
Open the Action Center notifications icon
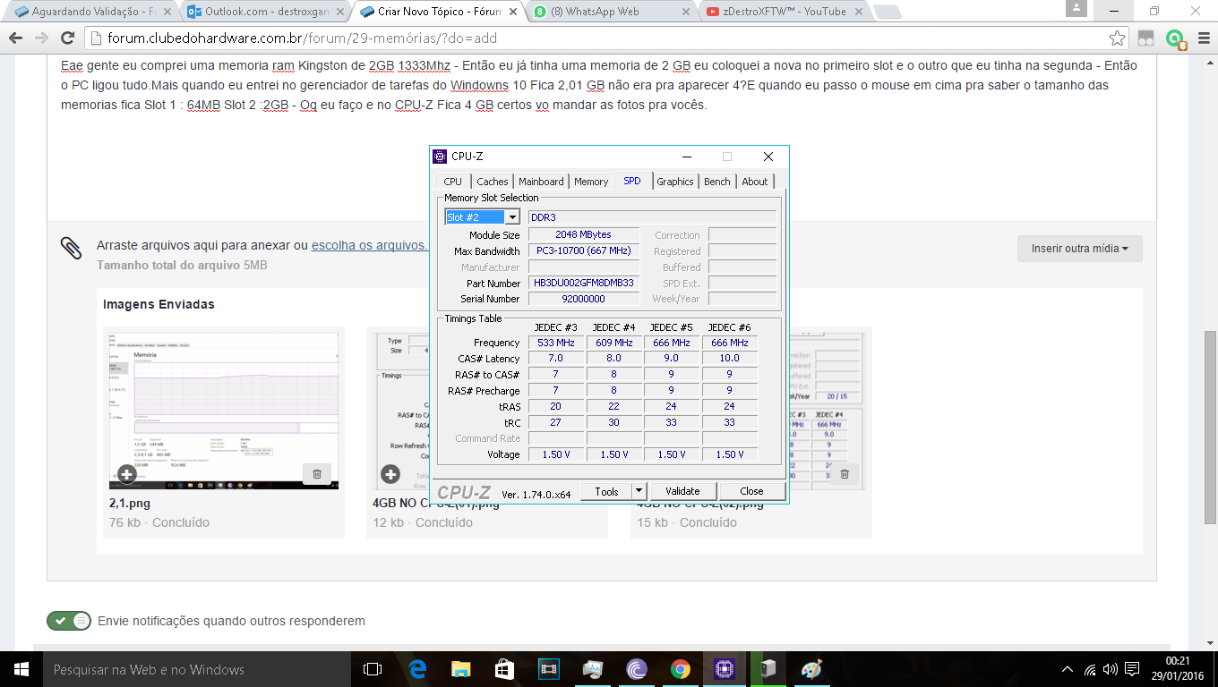(x=1133, y=669)
